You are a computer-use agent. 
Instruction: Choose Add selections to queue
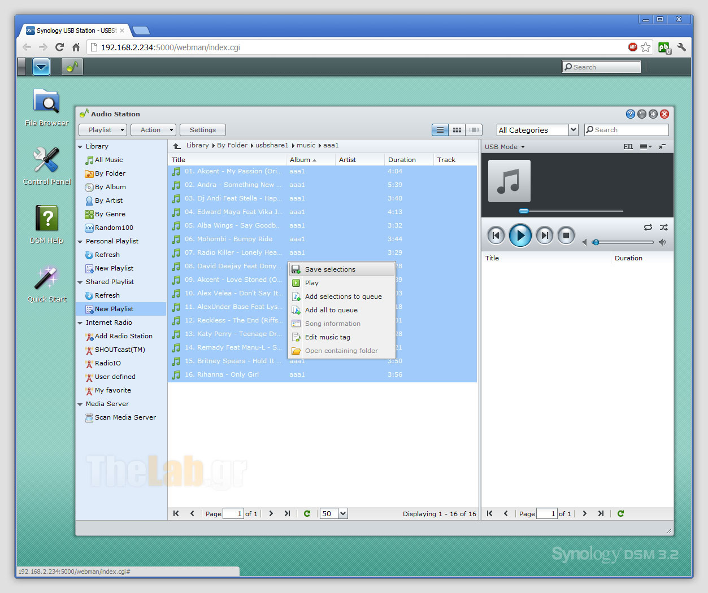(341, 296)
